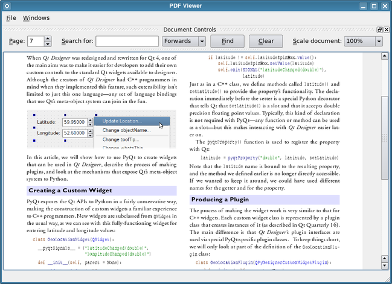Click the Clear button
The height and width of the screenshot is (284, 392).
pyautogui.click(x=266, y=41)
